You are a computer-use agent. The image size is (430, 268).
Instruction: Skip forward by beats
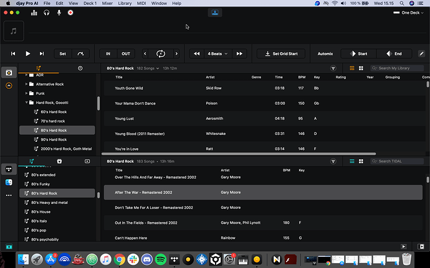(239, 53)
